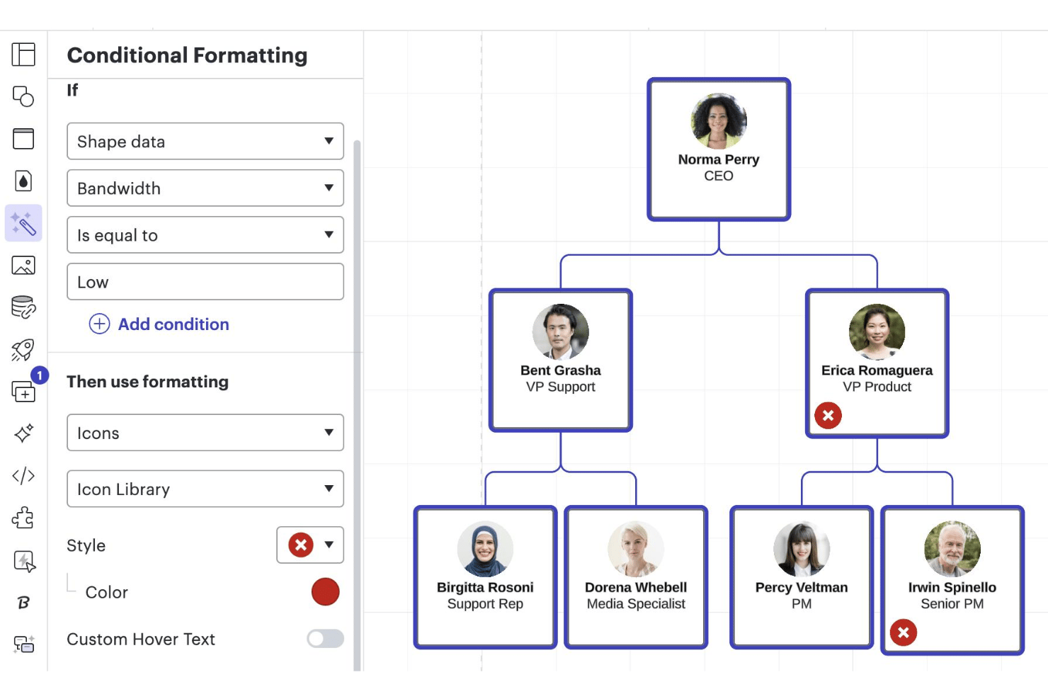Expand the Icons formatting type dropdown
1048x699 pixels.
tap(205, 433)
